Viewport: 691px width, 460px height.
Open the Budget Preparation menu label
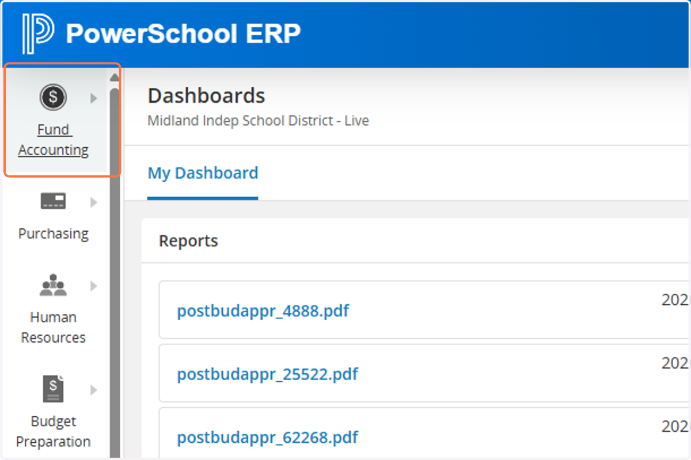pos(54,431)
